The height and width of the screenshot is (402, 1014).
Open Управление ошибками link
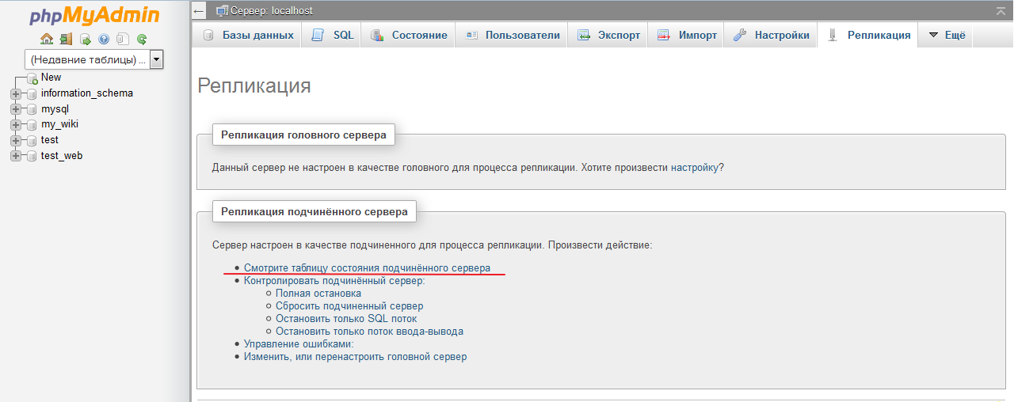click(x=299, y=344)
